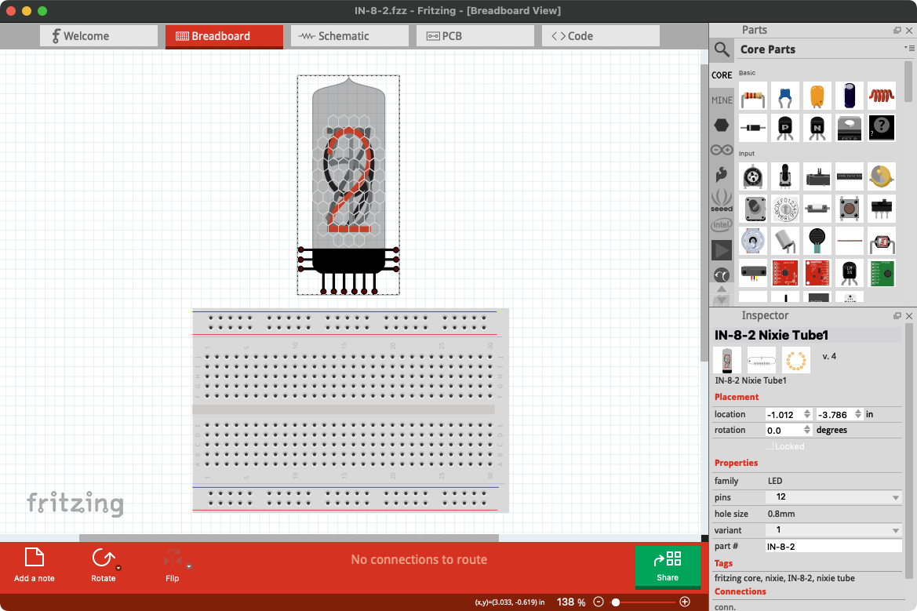Click the PCB view thumbnail in Inspector
The image size is (917, 611).
[x=796, y=360]
